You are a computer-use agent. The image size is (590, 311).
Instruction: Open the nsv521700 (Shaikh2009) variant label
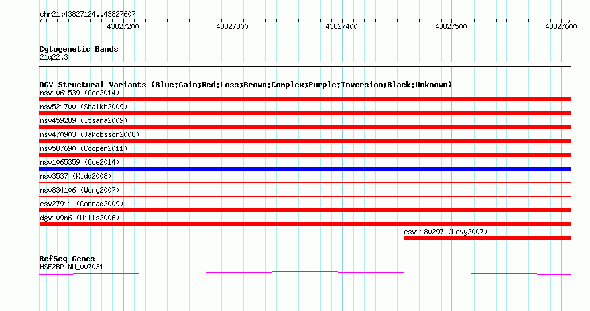click(84, 107)
